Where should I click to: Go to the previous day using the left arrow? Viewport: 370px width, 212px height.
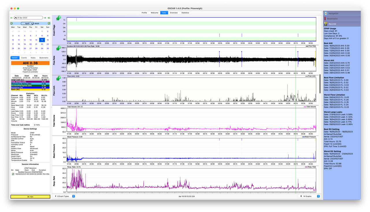(12, 18)
